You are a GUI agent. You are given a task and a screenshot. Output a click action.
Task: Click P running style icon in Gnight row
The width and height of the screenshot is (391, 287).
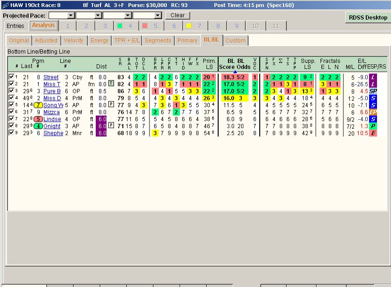click(373, 126)
